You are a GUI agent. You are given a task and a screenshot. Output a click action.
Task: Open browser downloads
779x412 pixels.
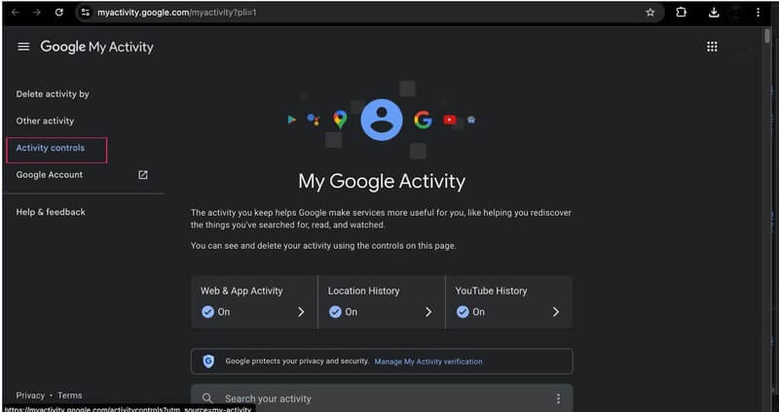714,13
